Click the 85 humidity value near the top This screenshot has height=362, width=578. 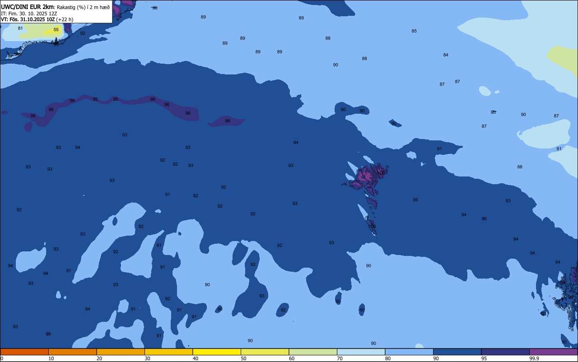tap(414, 31)
